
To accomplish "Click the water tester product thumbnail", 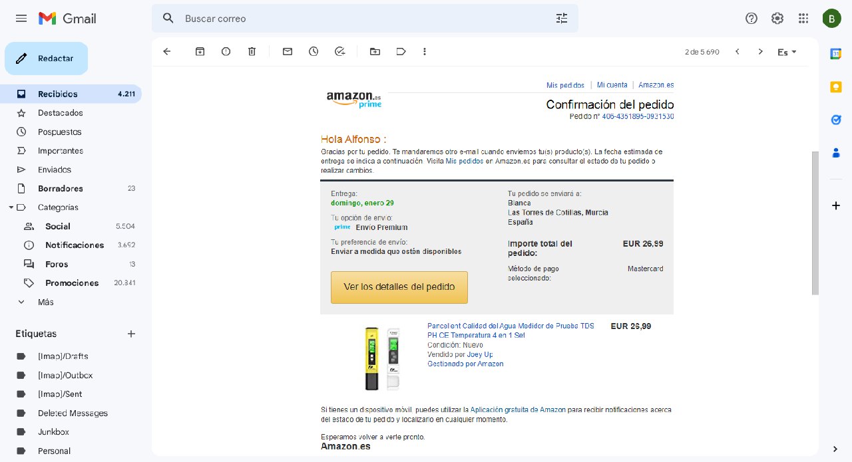I will click(383, 358).
